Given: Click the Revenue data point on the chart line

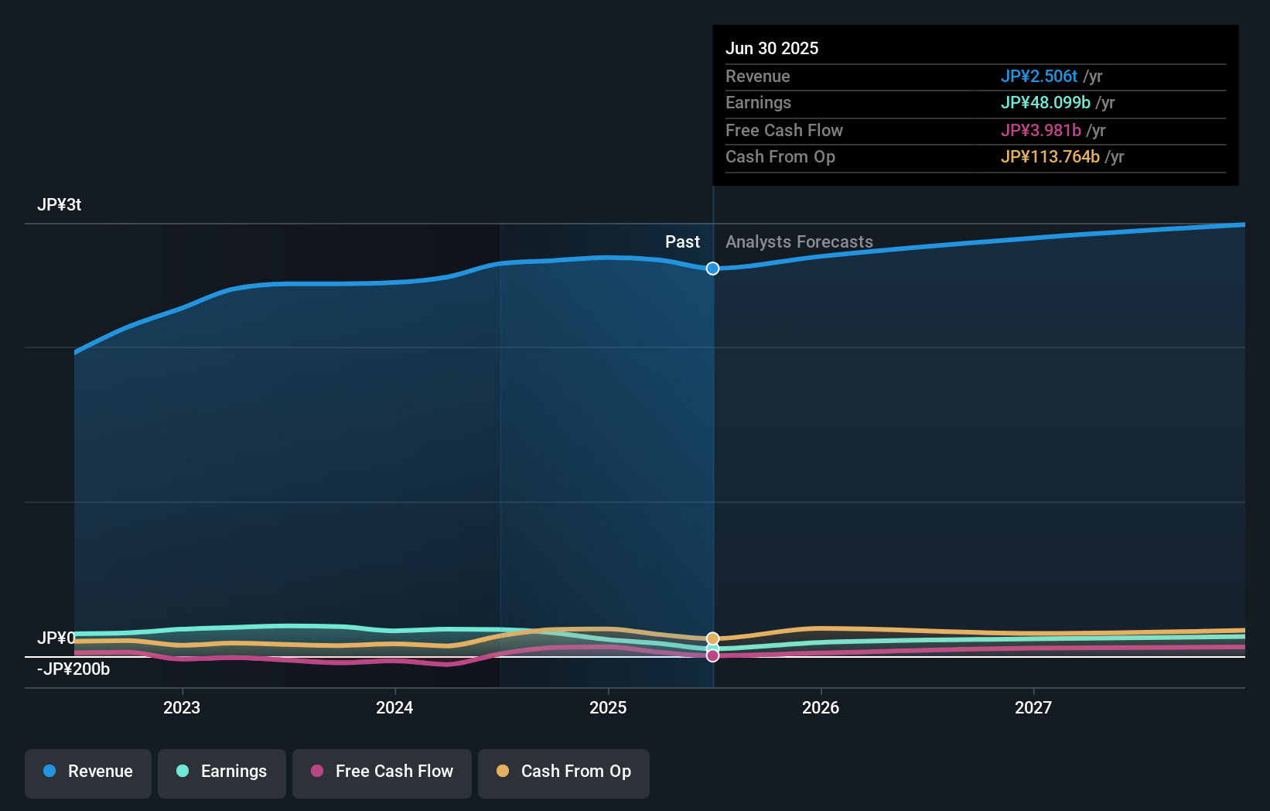Looking at the screenshot, I should click(x=712, y=269).
